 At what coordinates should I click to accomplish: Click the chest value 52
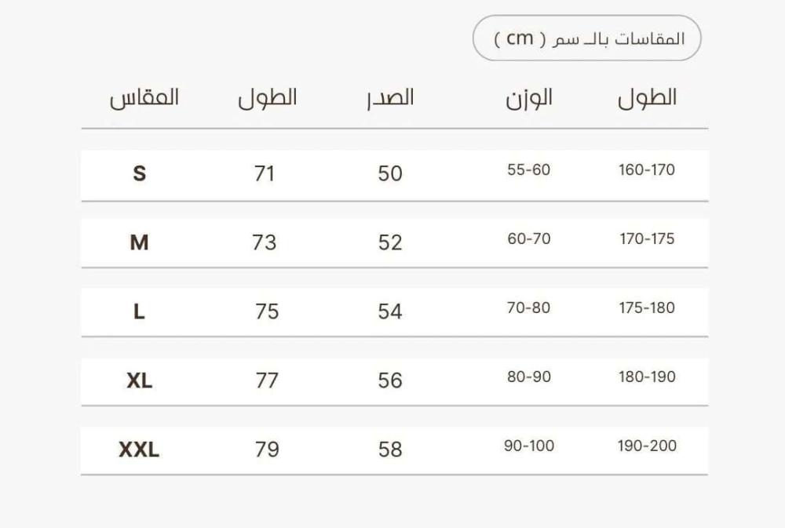(x=390, y=242)
